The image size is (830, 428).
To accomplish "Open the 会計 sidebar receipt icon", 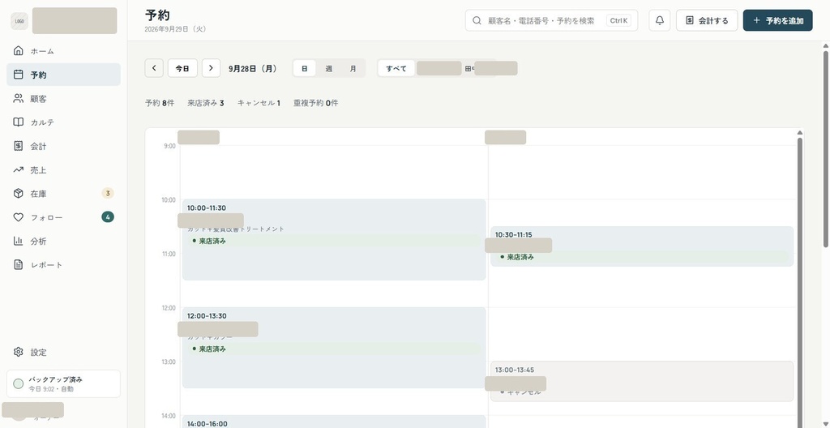I will (19, 146).
